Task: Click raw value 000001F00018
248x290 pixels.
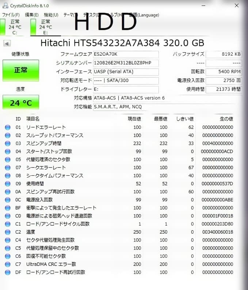Action: coord(218,216)
